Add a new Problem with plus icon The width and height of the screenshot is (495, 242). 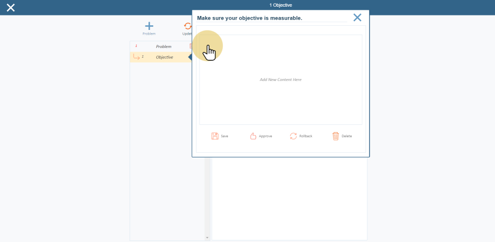click(149, 26)
